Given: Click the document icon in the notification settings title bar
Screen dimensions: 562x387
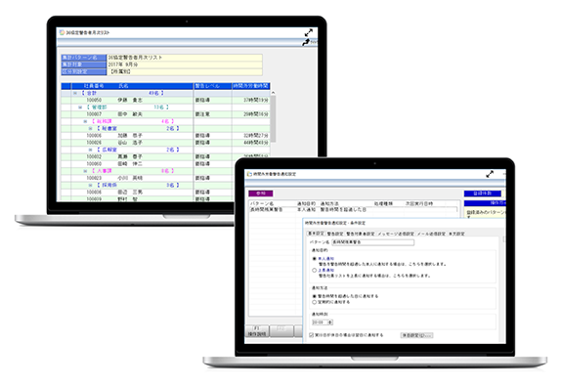Looking at the screenshot, I should 249,174.
